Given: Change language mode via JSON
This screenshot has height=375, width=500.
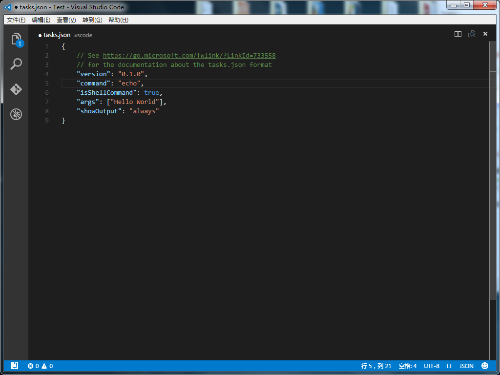Looking at the screenshot, I should [466, 366].
